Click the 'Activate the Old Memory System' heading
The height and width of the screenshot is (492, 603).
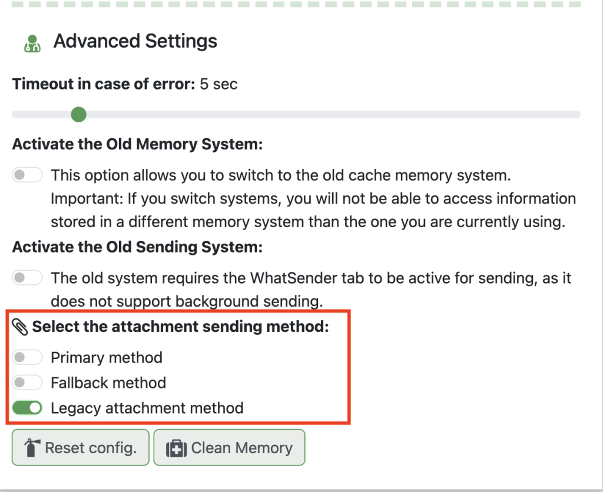(x=137, y=144)
